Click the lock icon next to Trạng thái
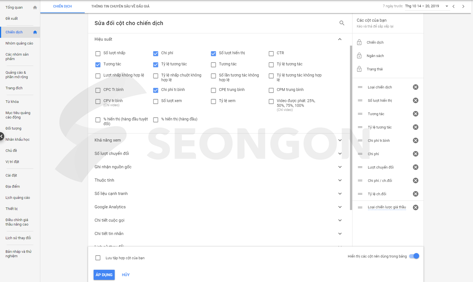 click(x=359, y=69)
